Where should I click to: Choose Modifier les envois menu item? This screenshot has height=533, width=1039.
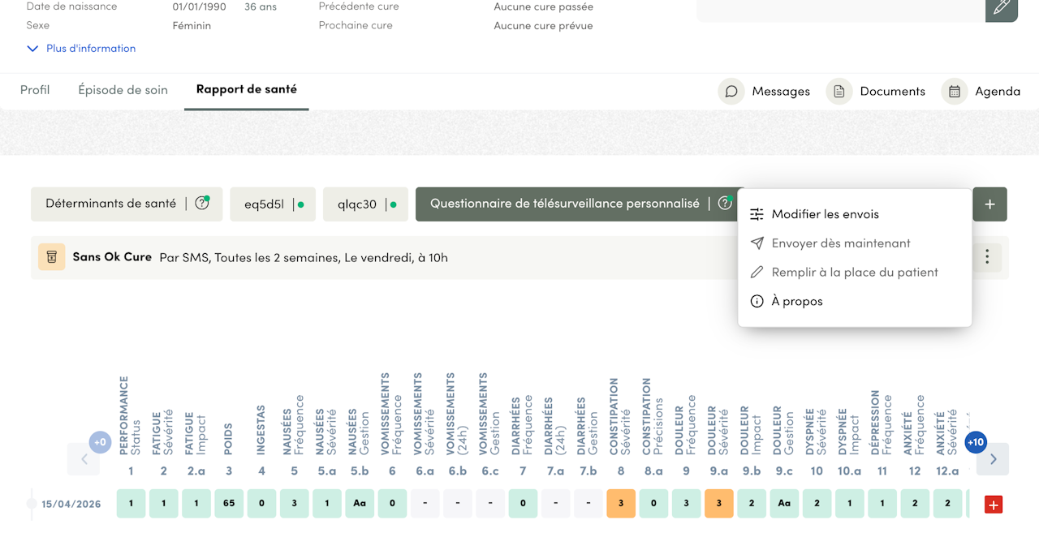[855, 214]
